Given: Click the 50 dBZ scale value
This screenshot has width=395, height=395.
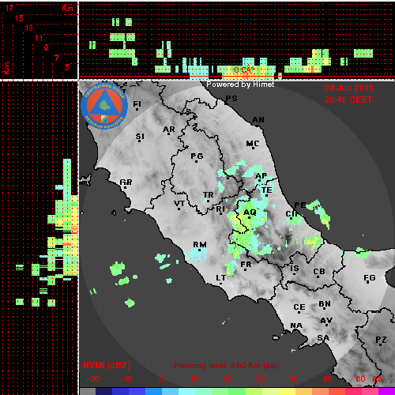Looking at the screenshot, I should point(327,379).
